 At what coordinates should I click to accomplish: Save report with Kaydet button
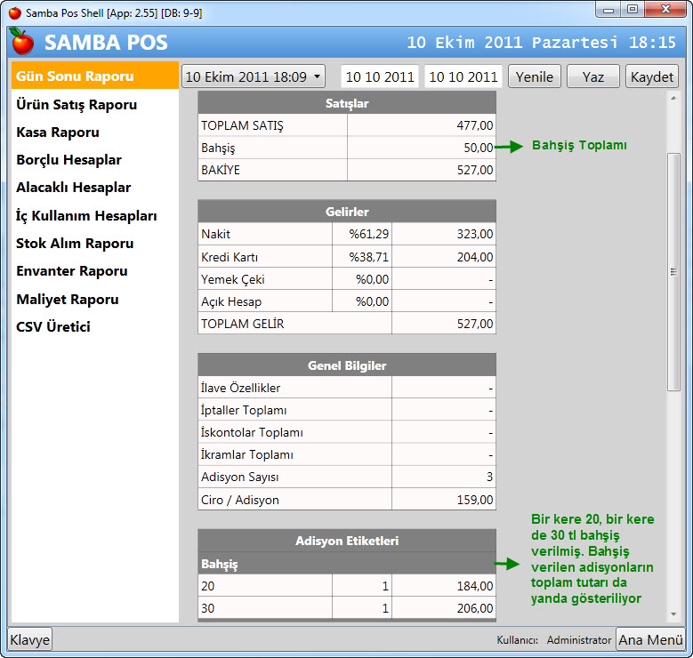652,76
